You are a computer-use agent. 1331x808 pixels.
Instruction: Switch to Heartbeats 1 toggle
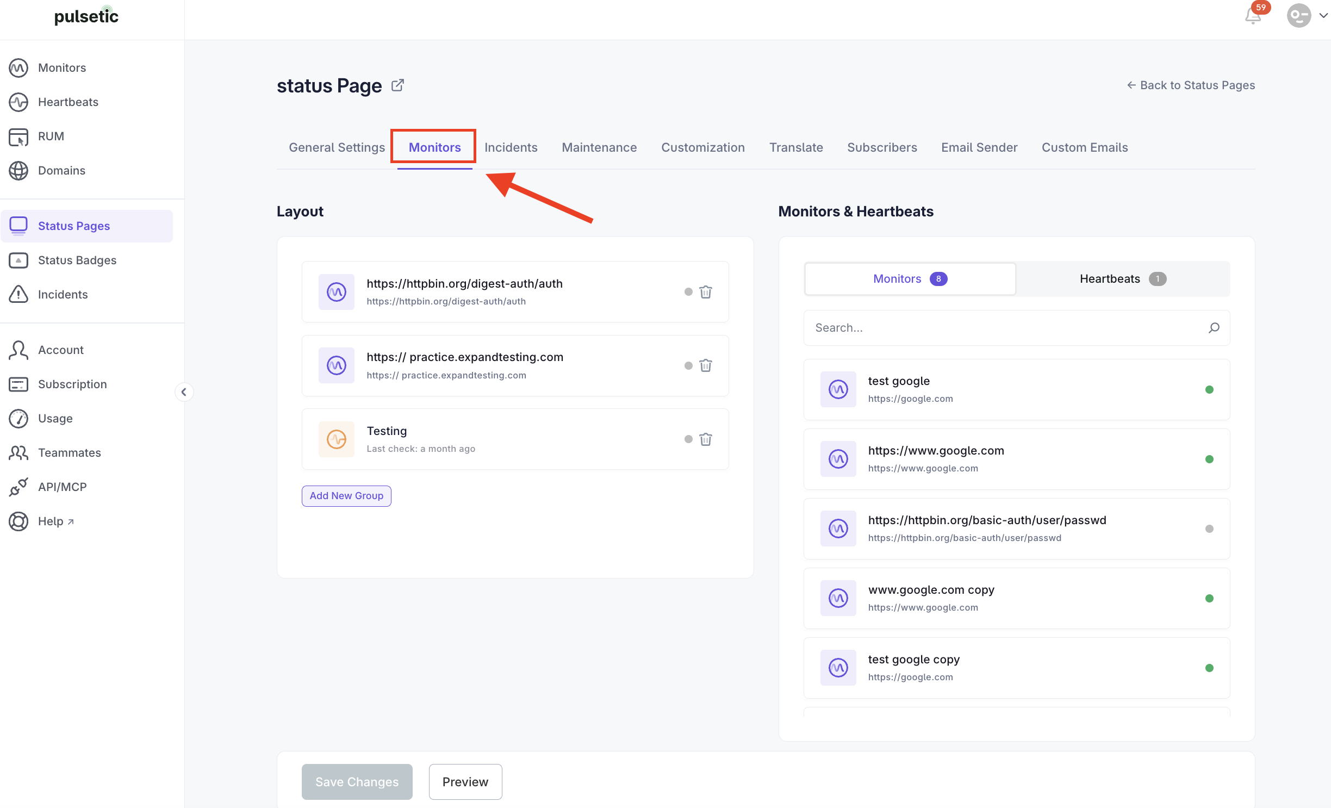(1123, 279)
